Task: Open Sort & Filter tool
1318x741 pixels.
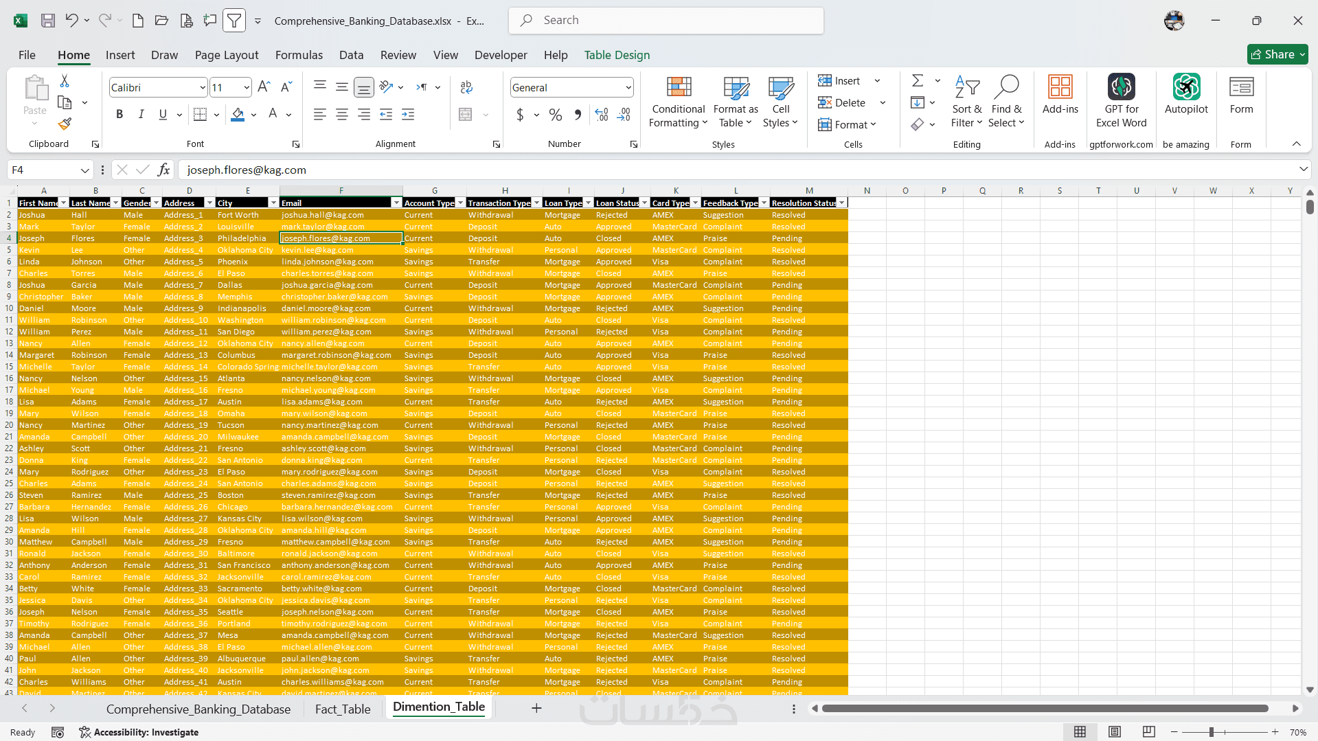Action: coord(967,102)
